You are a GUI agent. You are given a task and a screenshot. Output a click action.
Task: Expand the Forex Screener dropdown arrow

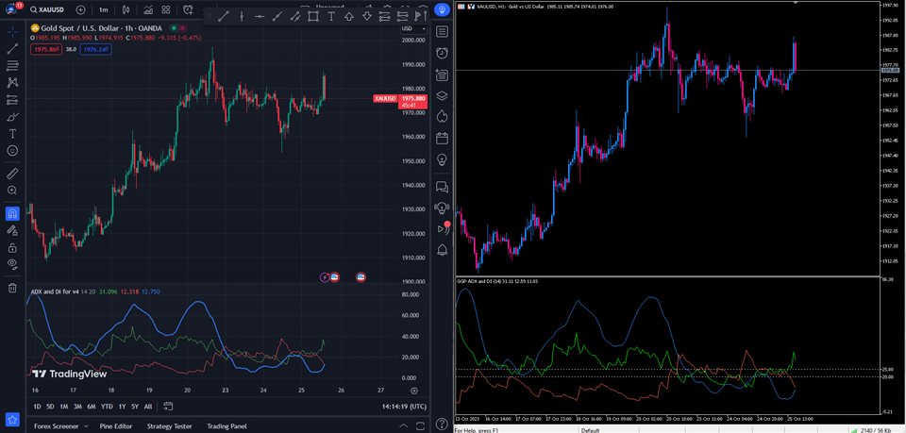pos(84,426)
